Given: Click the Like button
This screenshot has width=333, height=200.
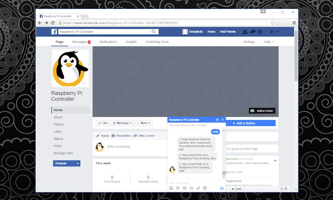Looking at the screenshot, I should [x=103, y=123].
